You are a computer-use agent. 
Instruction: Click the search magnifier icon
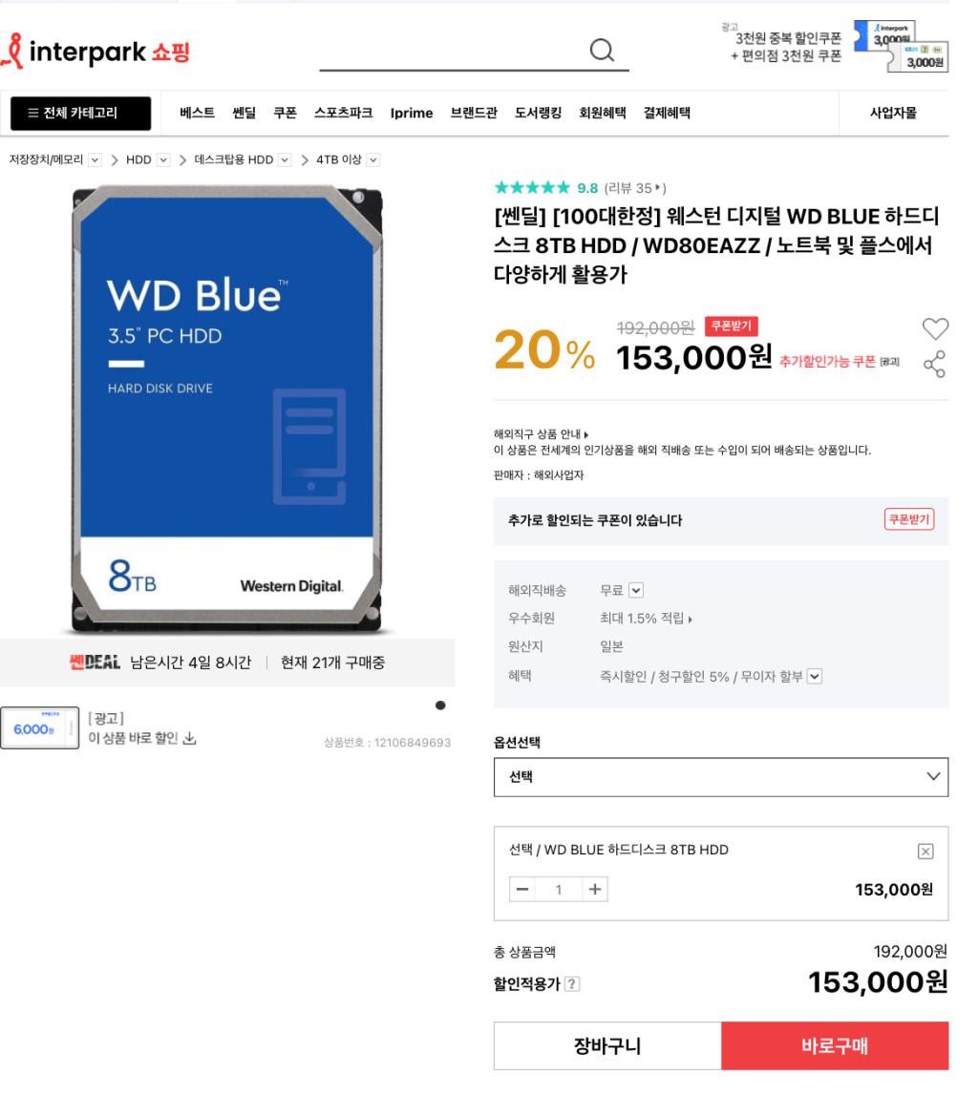click(602, 51)
